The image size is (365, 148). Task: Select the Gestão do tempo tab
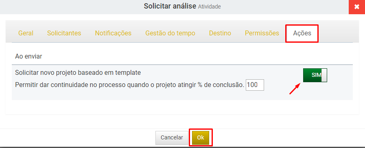(170, 33)
